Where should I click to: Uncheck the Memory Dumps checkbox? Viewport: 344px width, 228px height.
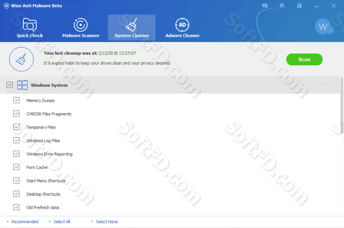(17, 100)
